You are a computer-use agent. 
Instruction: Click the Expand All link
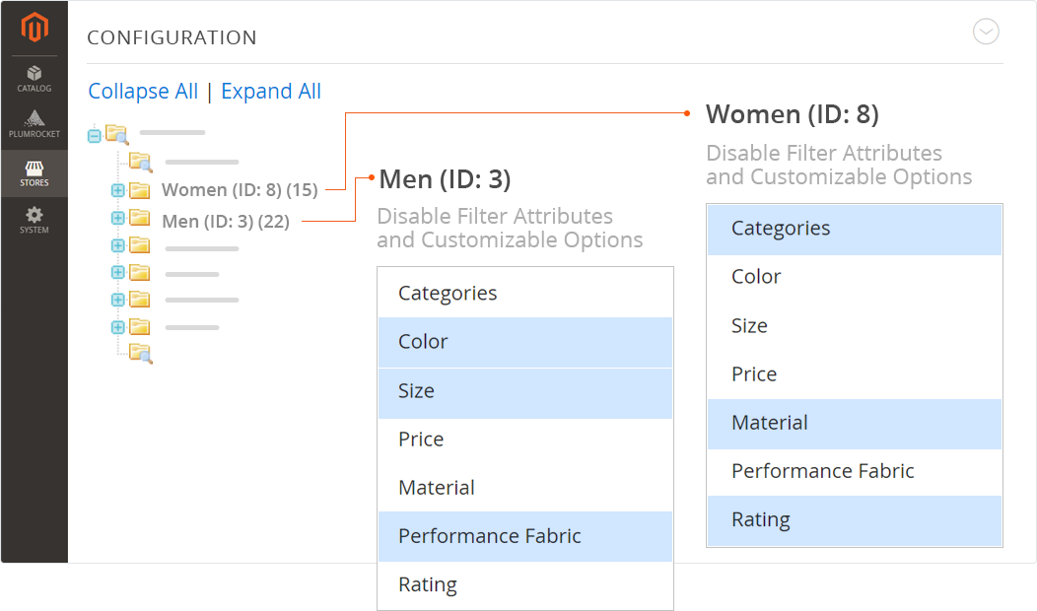coord(271,92)
